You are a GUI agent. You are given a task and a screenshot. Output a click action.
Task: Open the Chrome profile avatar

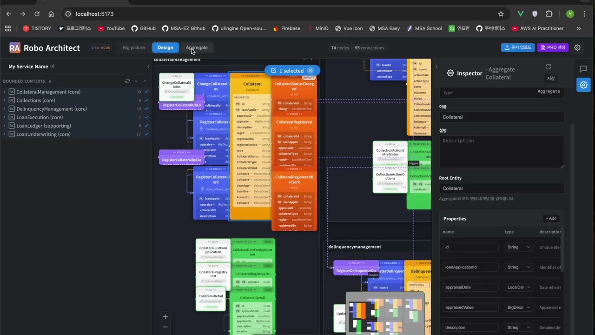pos(570,14)
